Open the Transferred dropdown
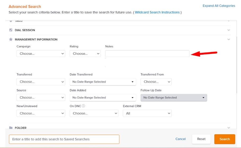The width and height of the screenshot is (241, 148). pyautogui.click(x=41, y=82)
